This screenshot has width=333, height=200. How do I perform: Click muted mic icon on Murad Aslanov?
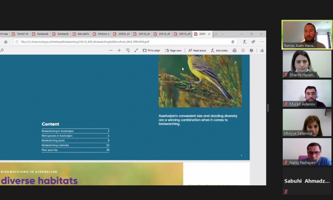286,104
